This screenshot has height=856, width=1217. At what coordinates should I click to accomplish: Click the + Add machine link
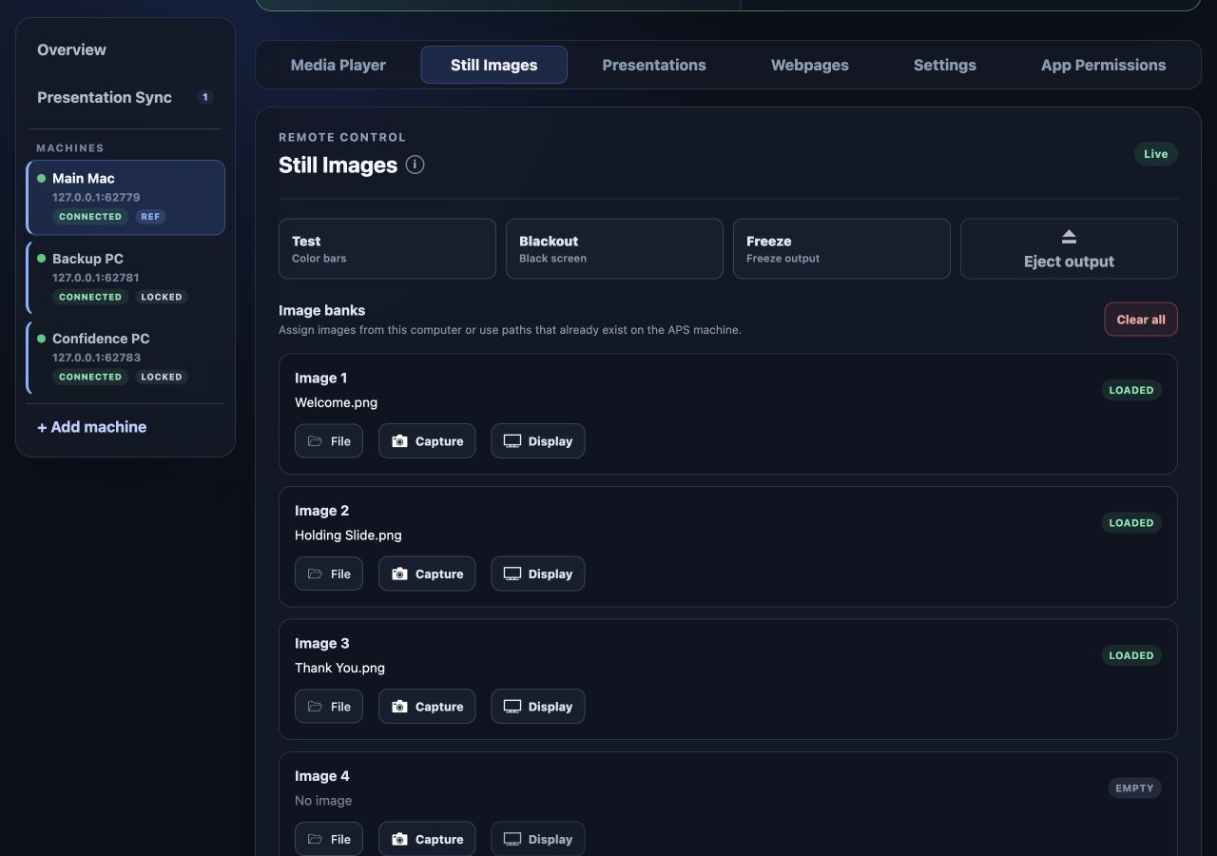pos(92,427)
